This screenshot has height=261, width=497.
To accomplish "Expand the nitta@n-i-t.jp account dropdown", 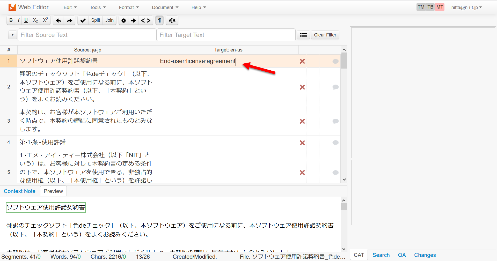I will click(x=466, y=8).
